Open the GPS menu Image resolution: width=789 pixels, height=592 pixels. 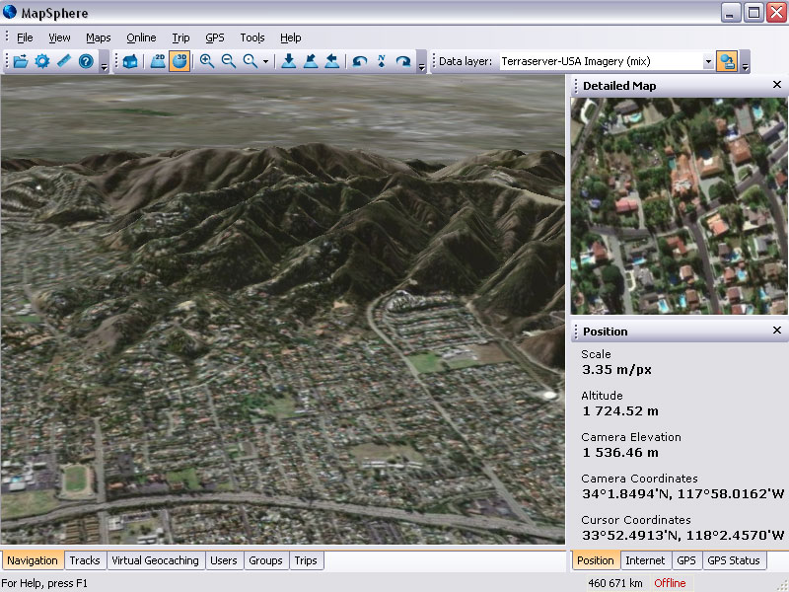tap(215, 37)
